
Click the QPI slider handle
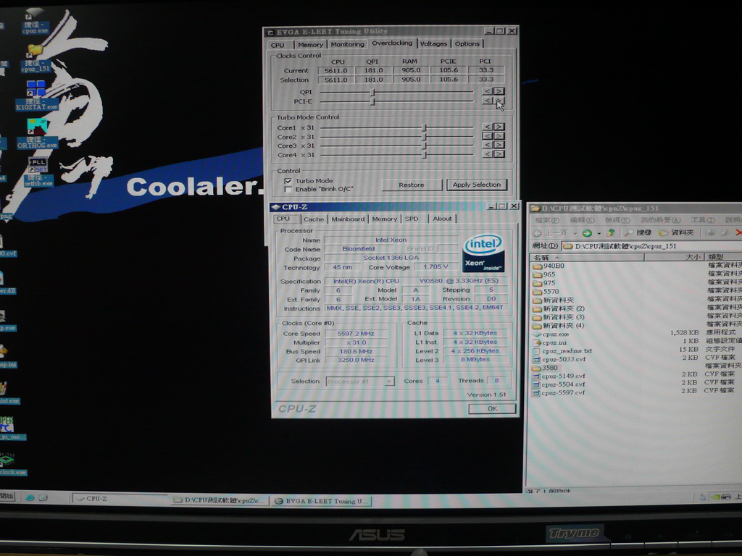click(373, 92)
